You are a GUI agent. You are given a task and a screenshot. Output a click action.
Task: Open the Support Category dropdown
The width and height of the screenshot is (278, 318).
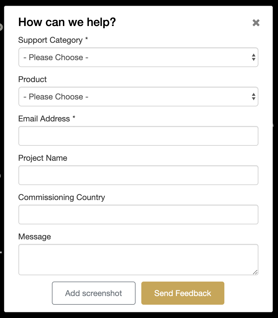(138, 57)
